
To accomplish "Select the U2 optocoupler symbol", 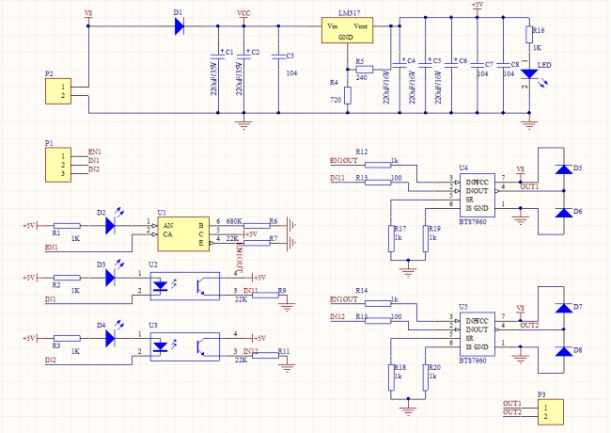I will [185, 286].
